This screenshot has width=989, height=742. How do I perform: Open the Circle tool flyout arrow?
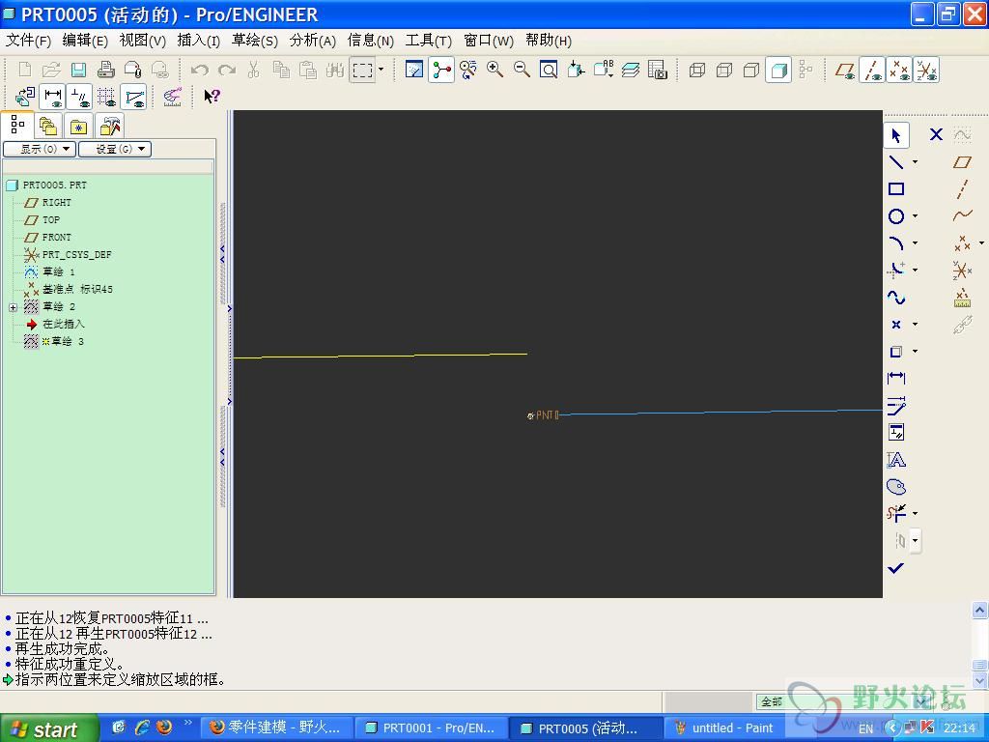tap(916, 216)
